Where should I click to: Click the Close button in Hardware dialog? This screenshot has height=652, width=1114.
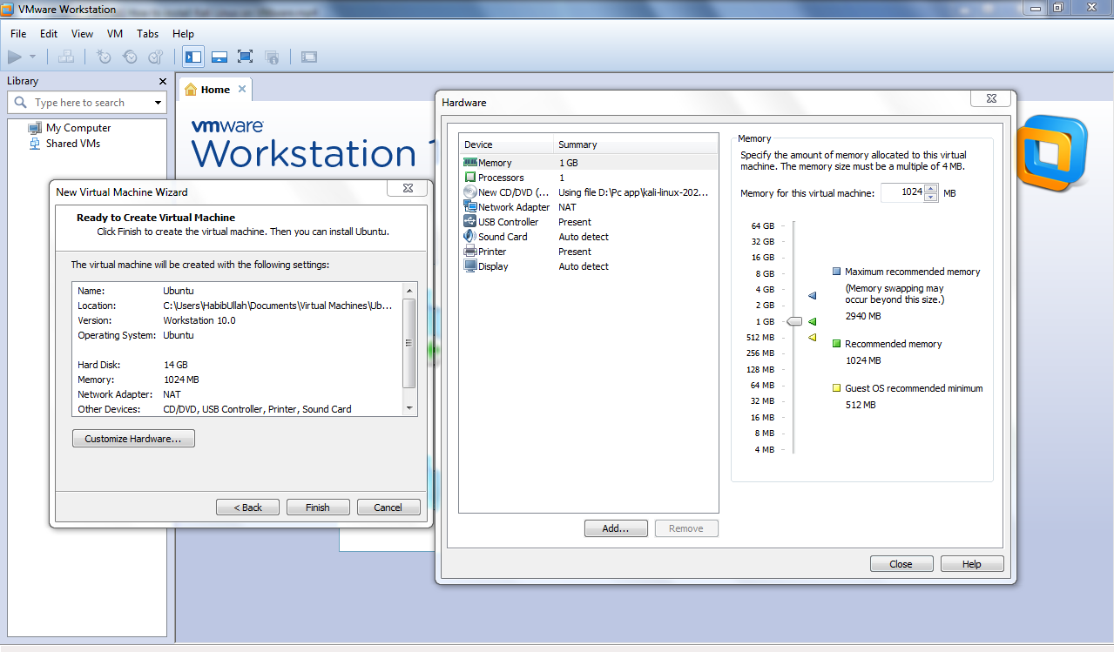[901, 564]
